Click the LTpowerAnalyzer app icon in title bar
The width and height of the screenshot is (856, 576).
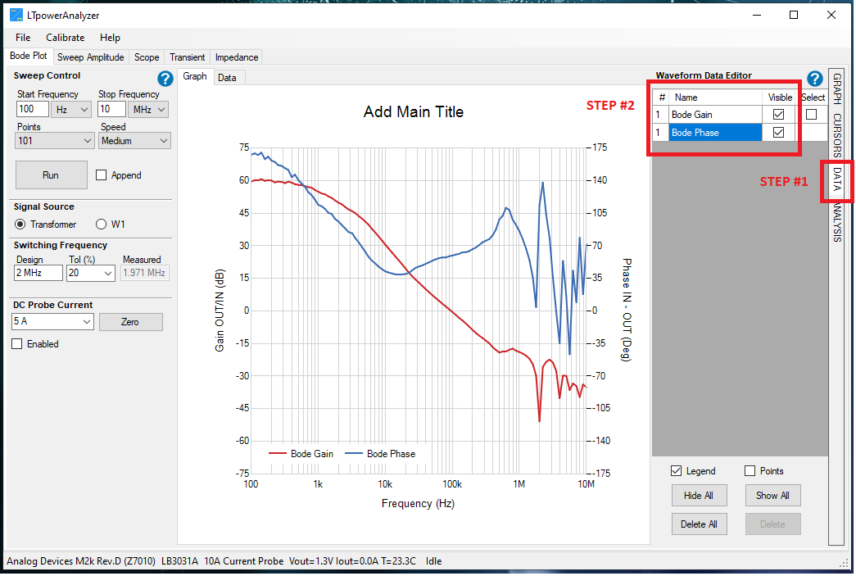(x=16, y=15)
